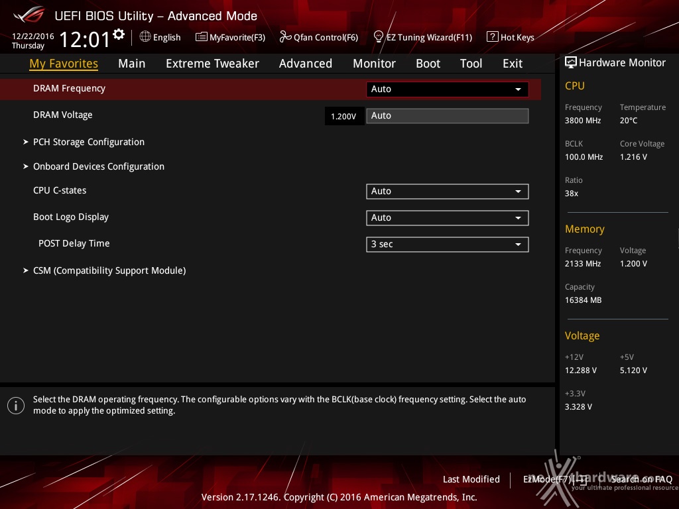The image size is (679, 509).
Task: Click +3.3V value 3.328 V
Action: (x=578, y=406)
